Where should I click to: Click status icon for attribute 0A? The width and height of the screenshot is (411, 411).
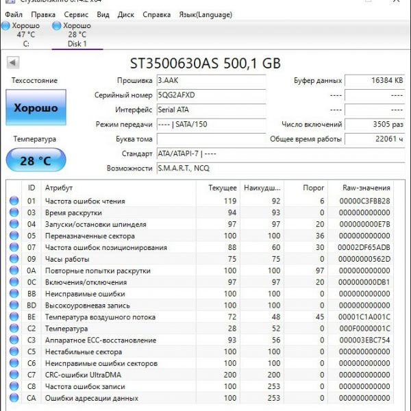click(x=14, y=271)
